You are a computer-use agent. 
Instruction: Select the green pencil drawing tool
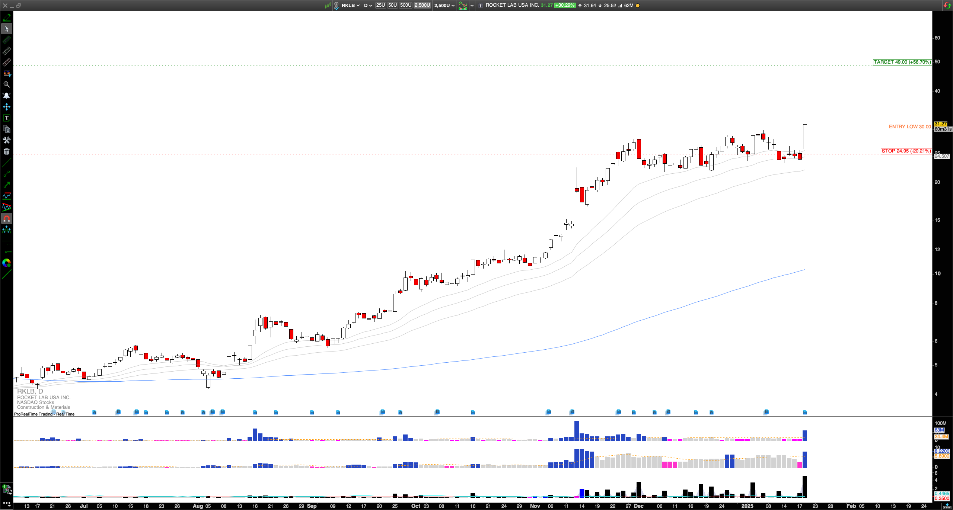coord(7,17)
